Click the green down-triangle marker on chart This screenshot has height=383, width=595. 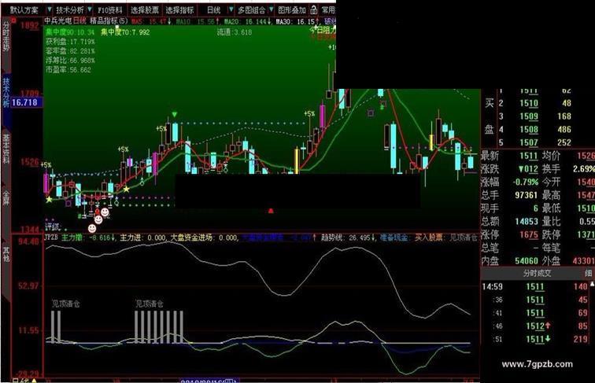pyautogui.click(x=175, y=114)
